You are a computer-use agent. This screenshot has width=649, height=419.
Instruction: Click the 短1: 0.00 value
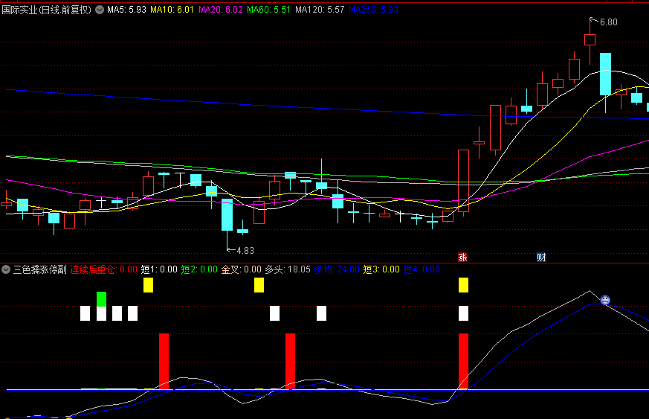159,269
